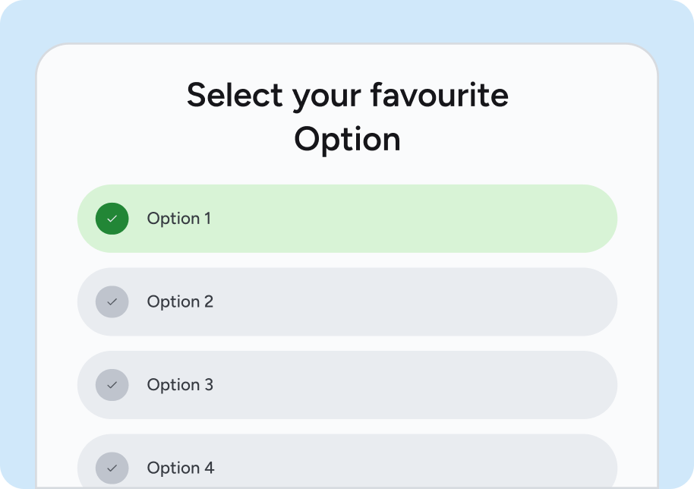Screen dimensions: 694x489
Task: Click the "Option 3" text label
Action: coord(180,385)
